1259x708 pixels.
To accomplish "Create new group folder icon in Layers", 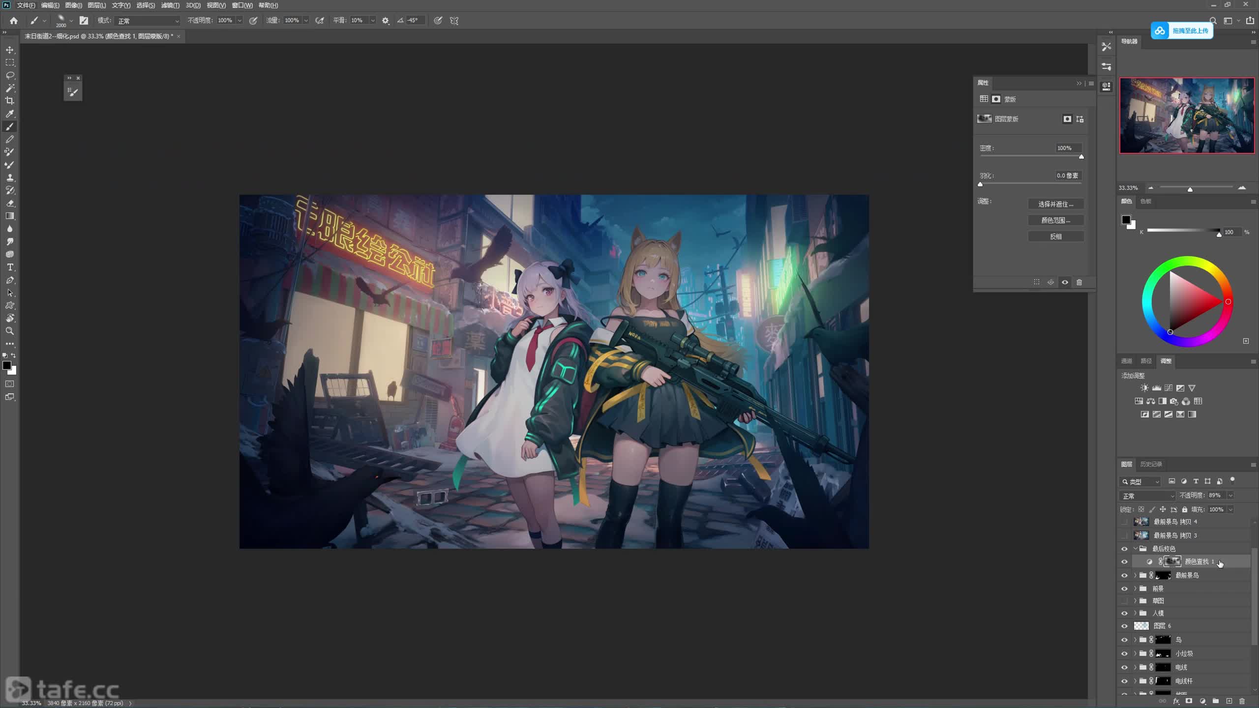I will pyautogui.click(x=1215, y=701).
